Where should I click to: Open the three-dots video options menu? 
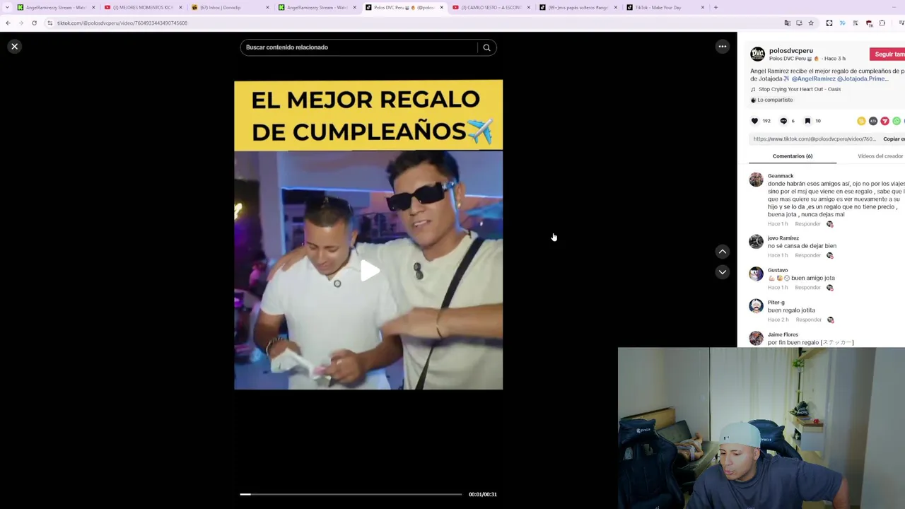tap(722, 47)
